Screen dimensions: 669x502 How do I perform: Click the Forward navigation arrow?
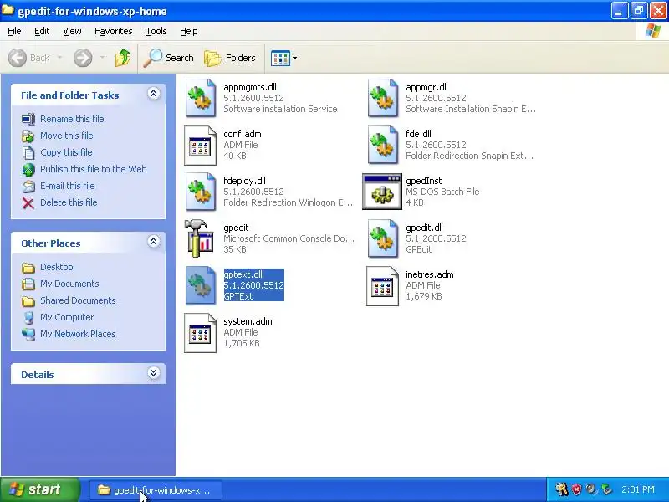(83, 58)
